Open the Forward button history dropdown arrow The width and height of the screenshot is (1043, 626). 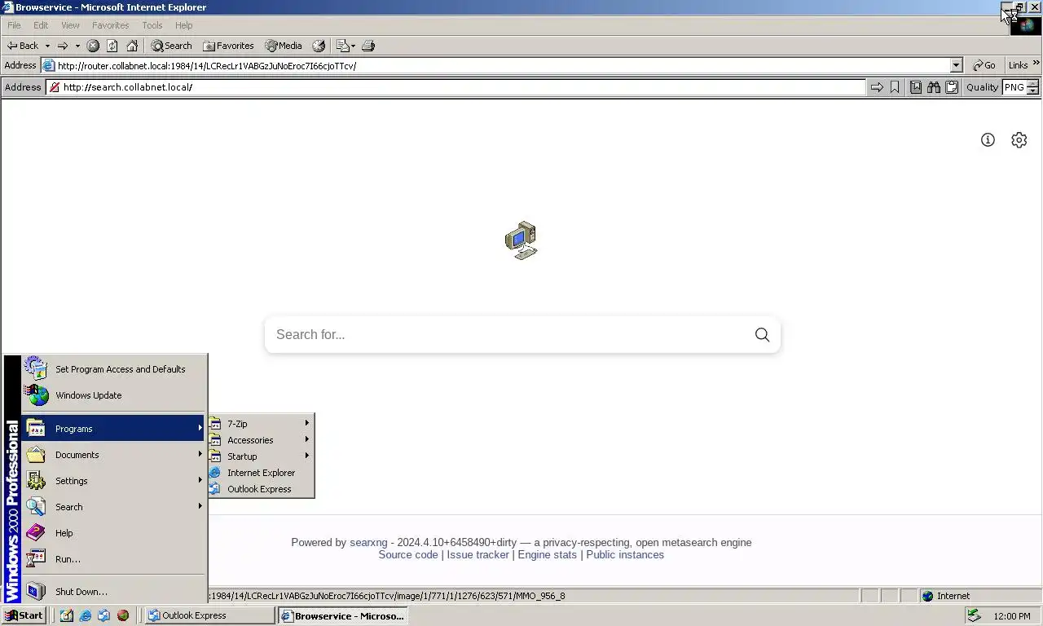77,46
